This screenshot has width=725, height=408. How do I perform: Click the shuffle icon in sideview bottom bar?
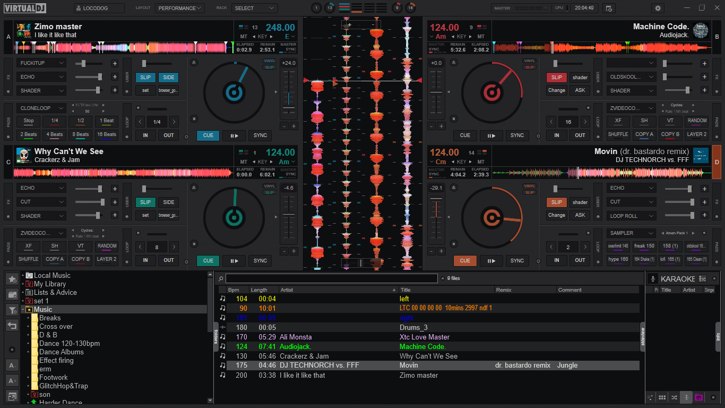[x=674, y=397]
